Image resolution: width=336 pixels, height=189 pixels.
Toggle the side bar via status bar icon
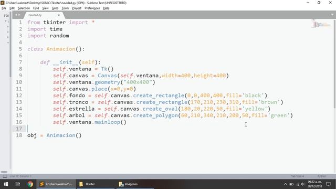coord(5,176)
